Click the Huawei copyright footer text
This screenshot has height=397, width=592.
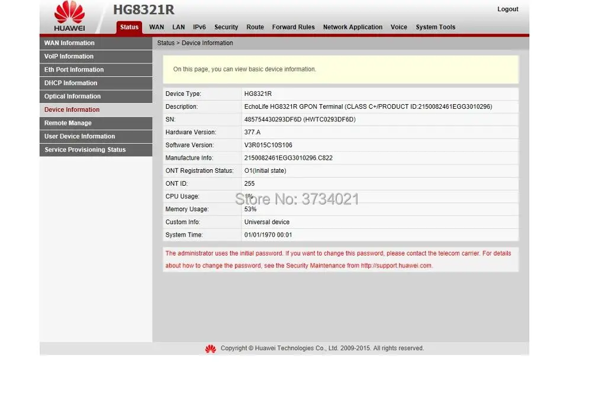point(322,348)
